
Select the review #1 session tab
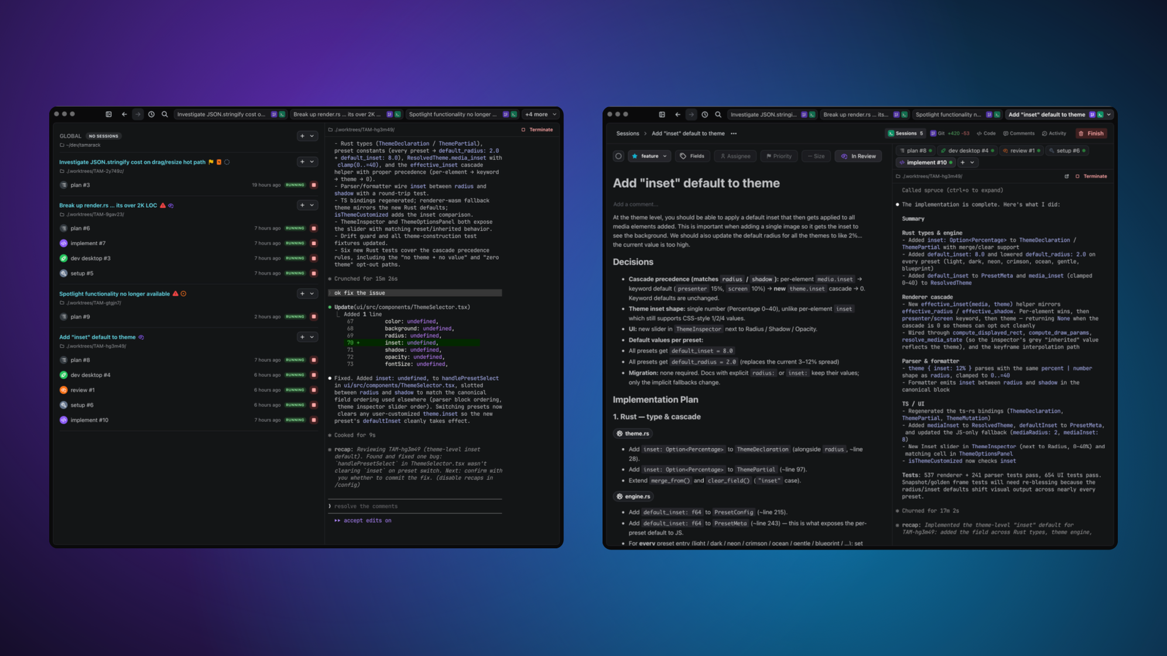1021,150
